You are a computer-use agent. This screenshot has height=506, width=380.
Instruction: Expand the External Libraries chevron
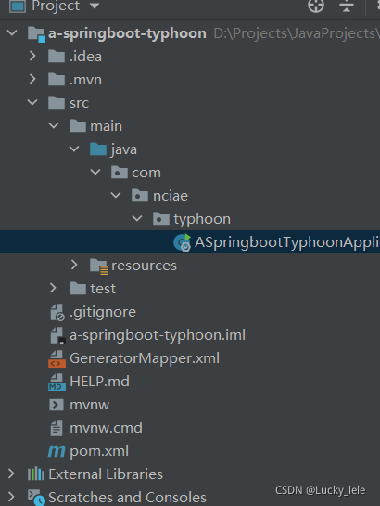pos(11,474)
